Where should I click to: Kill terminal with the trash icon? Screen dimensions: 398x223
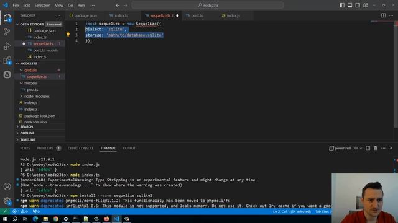376,148
